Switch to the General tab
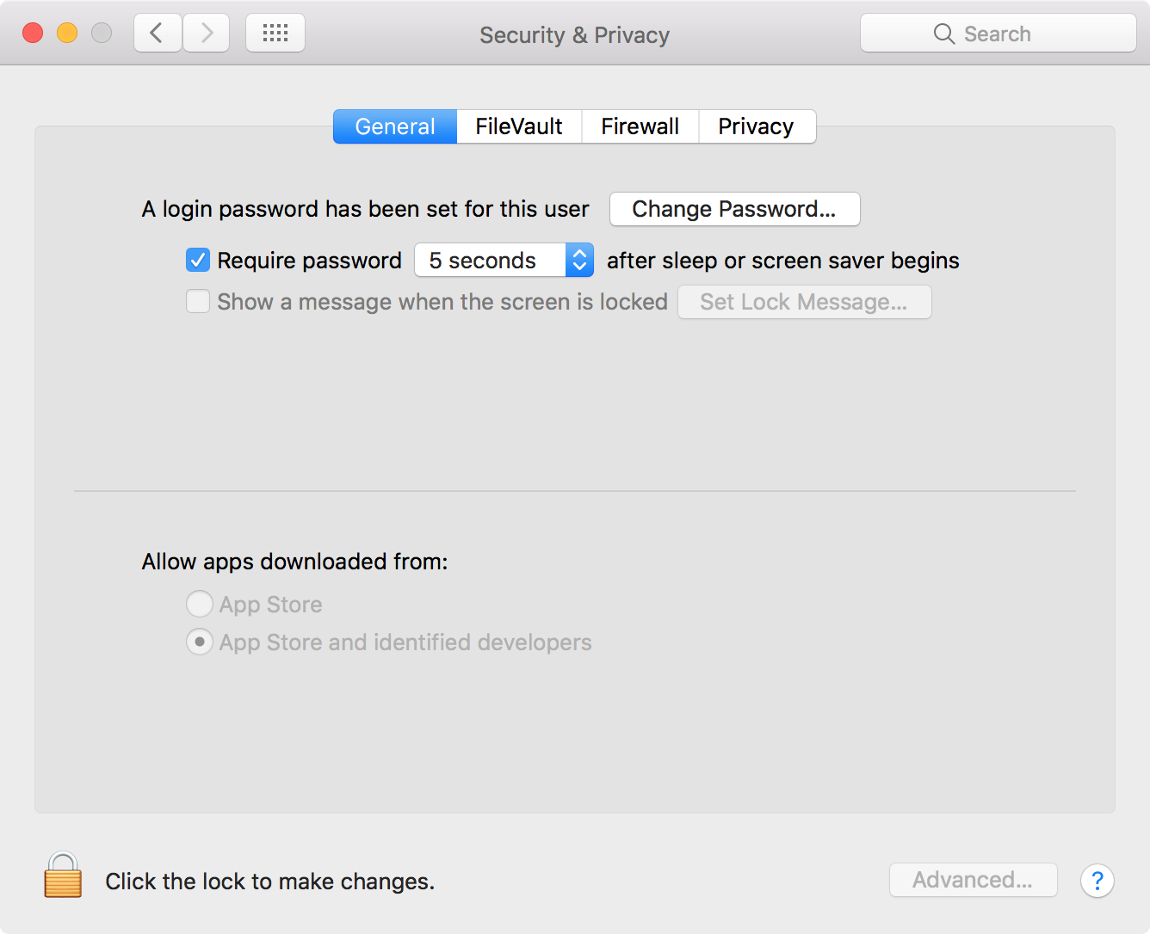This screenshot has width=1150, height=934. (395, 126)
